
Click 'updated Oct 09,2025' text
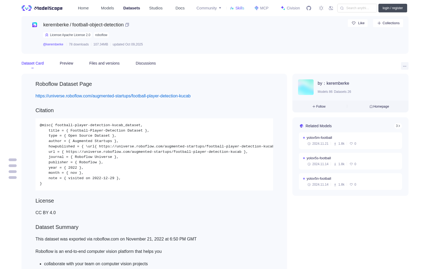[128, 44]
